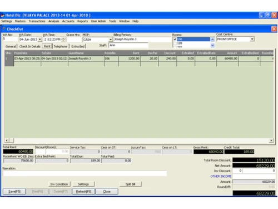Click the Total Due field 189.00
Image resolution: width=278 pixels, height=209 pixels.
86,161
